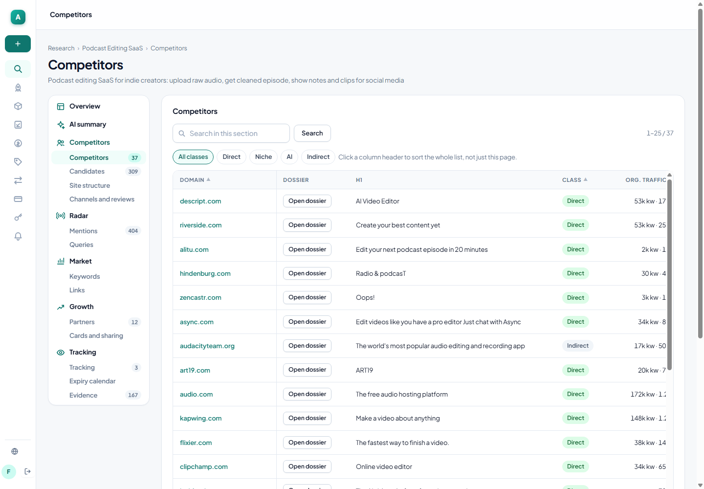The image size is (704, 489).
Task: Click the green A logo in sidebar
Action: [x=18, y=17]
